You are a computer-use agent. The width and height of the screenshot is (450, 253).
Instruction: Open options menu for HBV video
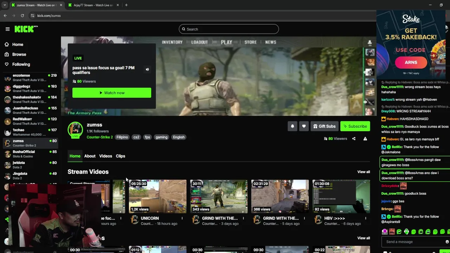click(x=366, y=218)
